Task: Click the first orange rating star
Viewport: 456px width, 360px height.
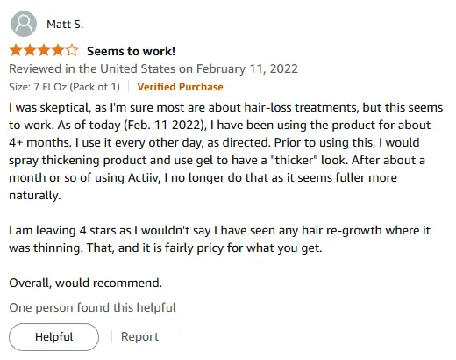Action: [16, 51]
